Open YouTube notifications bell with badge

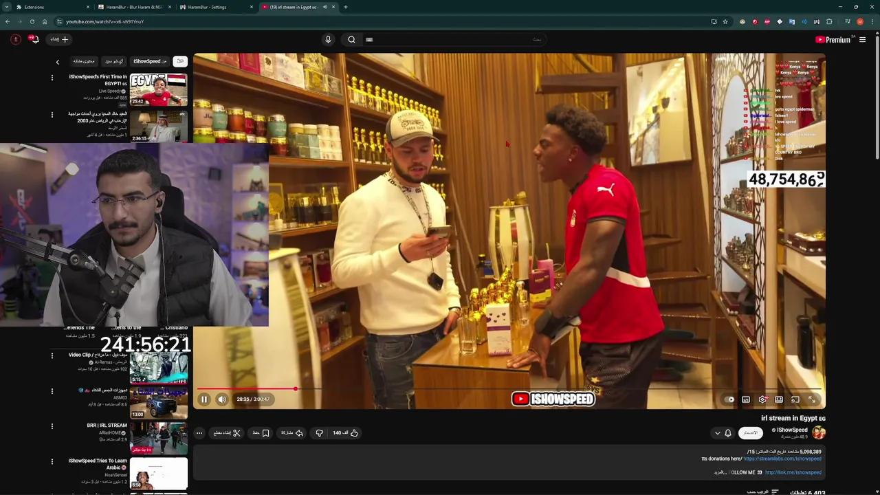click(34, 39)
